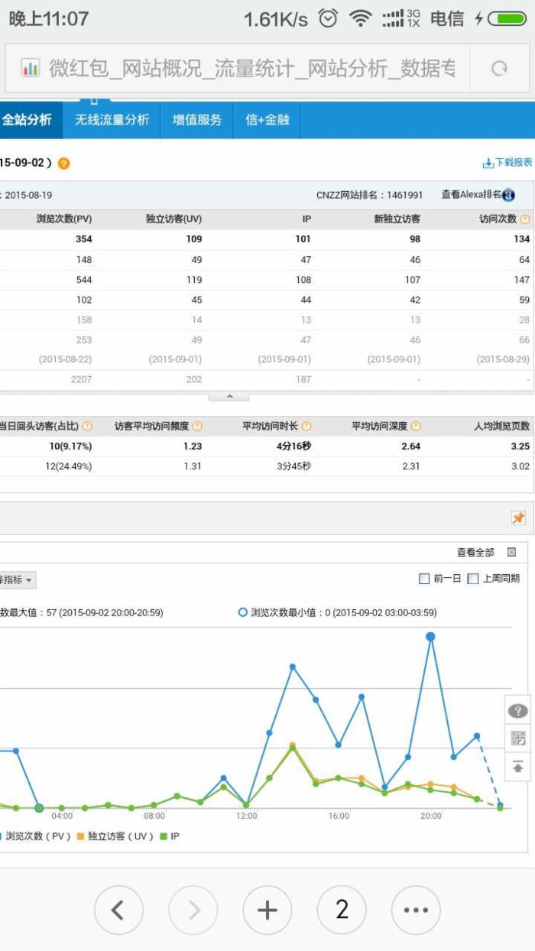535x951 pixels.
Task: Click the PV total value 2207
Action: pyautogui.click(x=82, y=380)
